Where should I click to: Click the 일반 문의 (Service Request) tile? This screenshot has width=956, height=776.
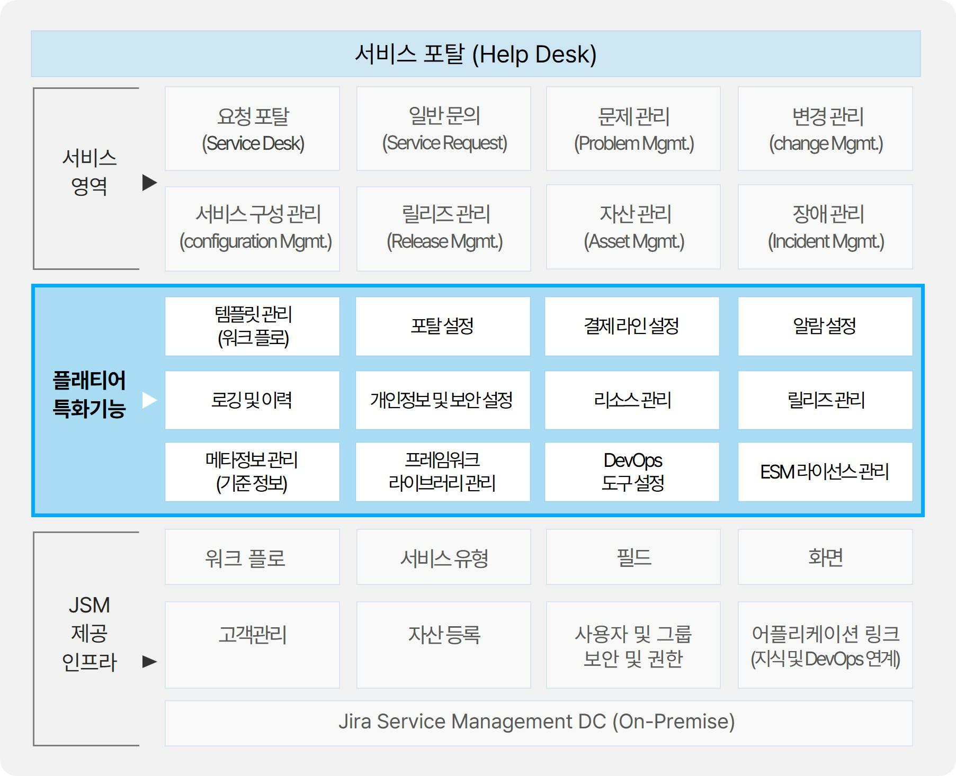pos(444,129)
